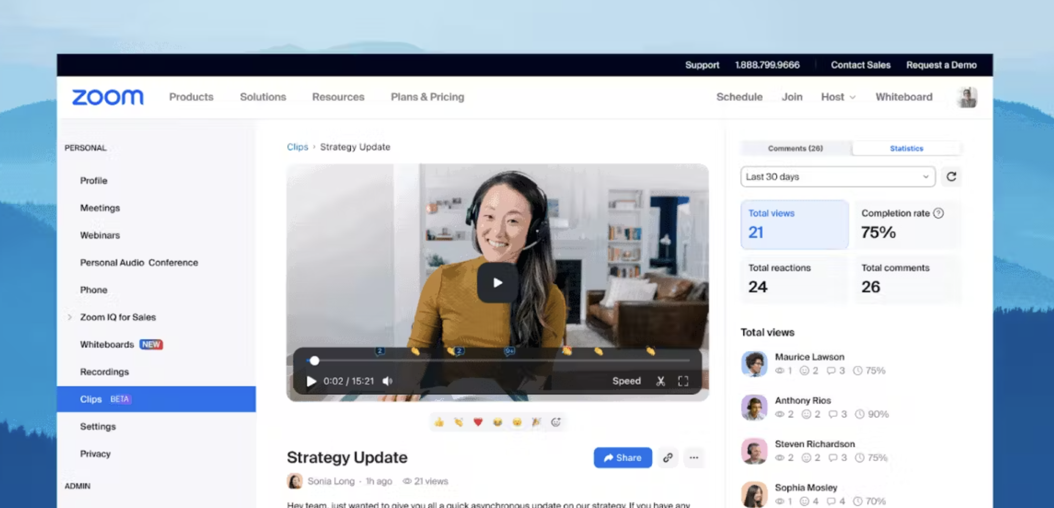React with red heart emoji
Screen dimensions: 1054x508
[x=478, y=422]
